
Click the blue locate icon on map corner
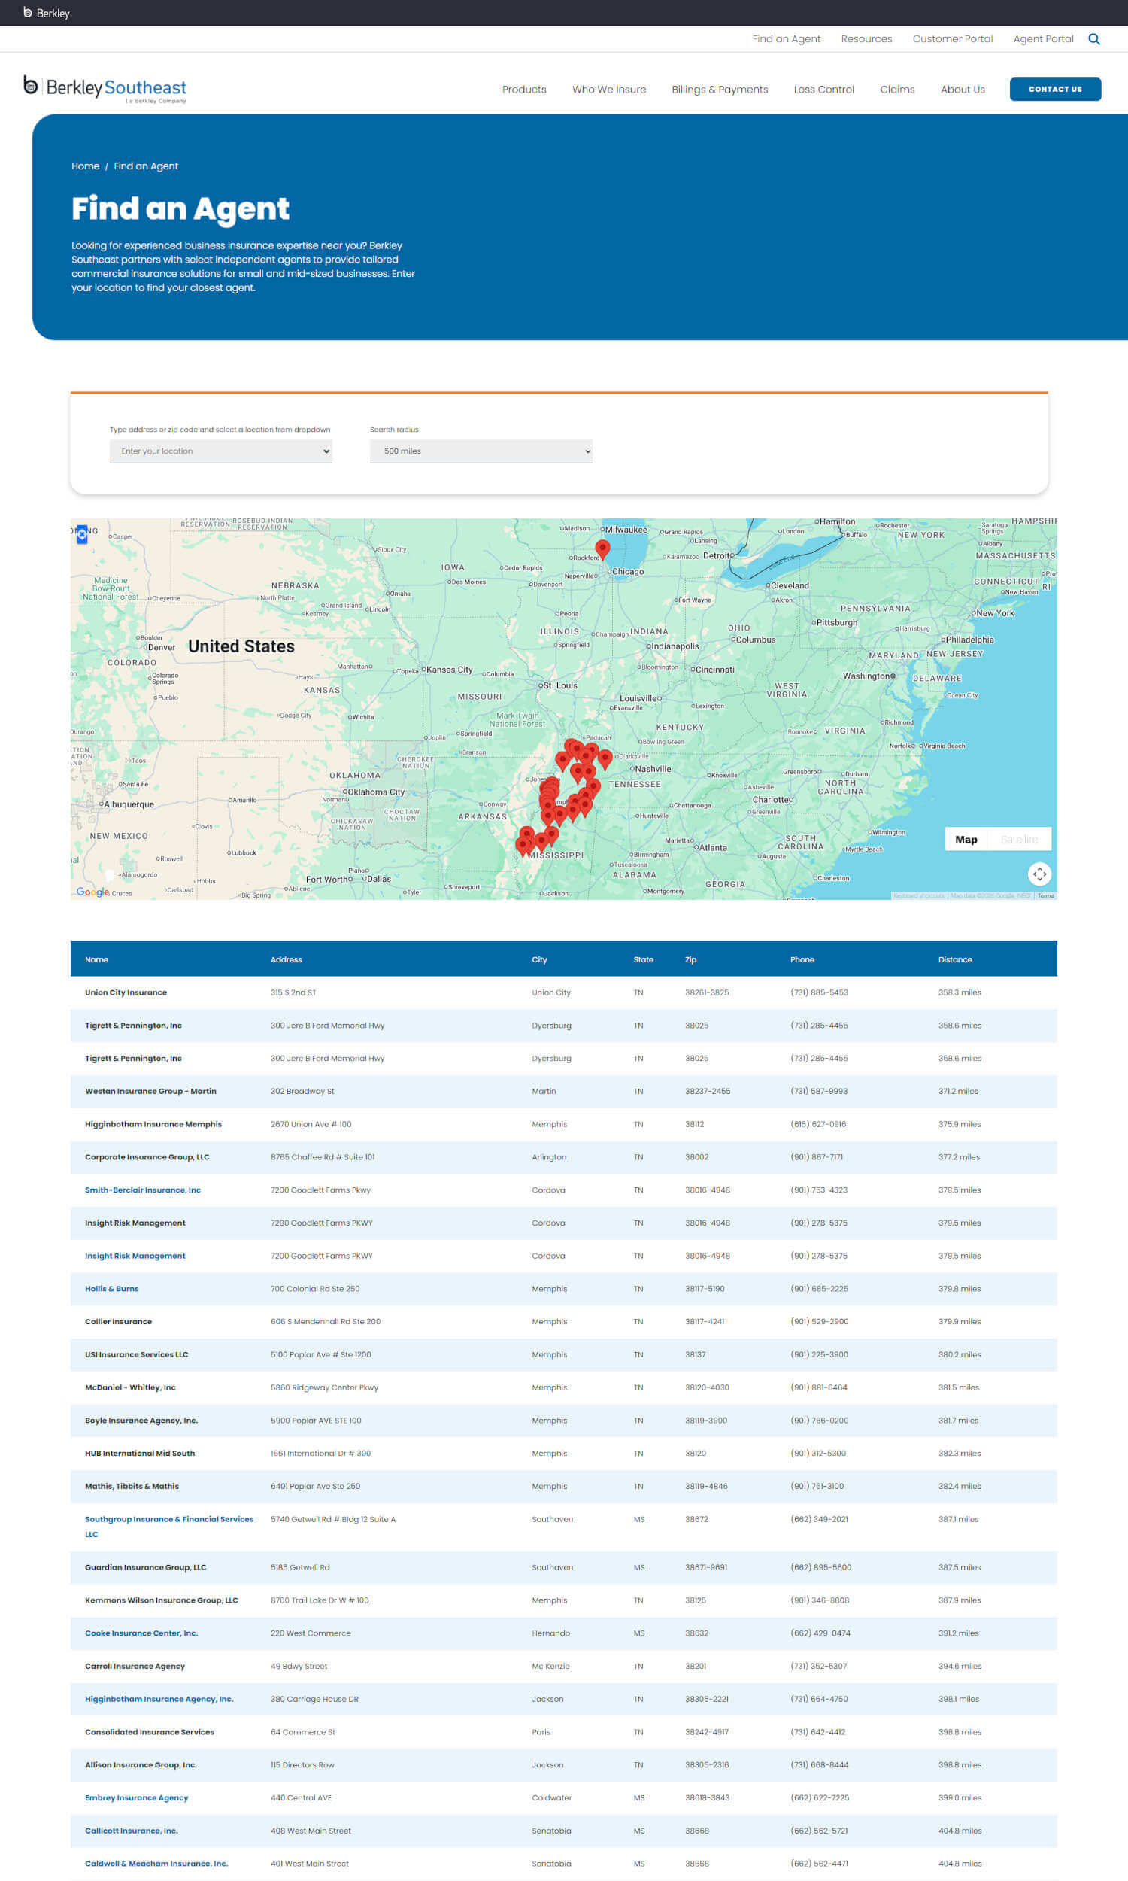82,534
